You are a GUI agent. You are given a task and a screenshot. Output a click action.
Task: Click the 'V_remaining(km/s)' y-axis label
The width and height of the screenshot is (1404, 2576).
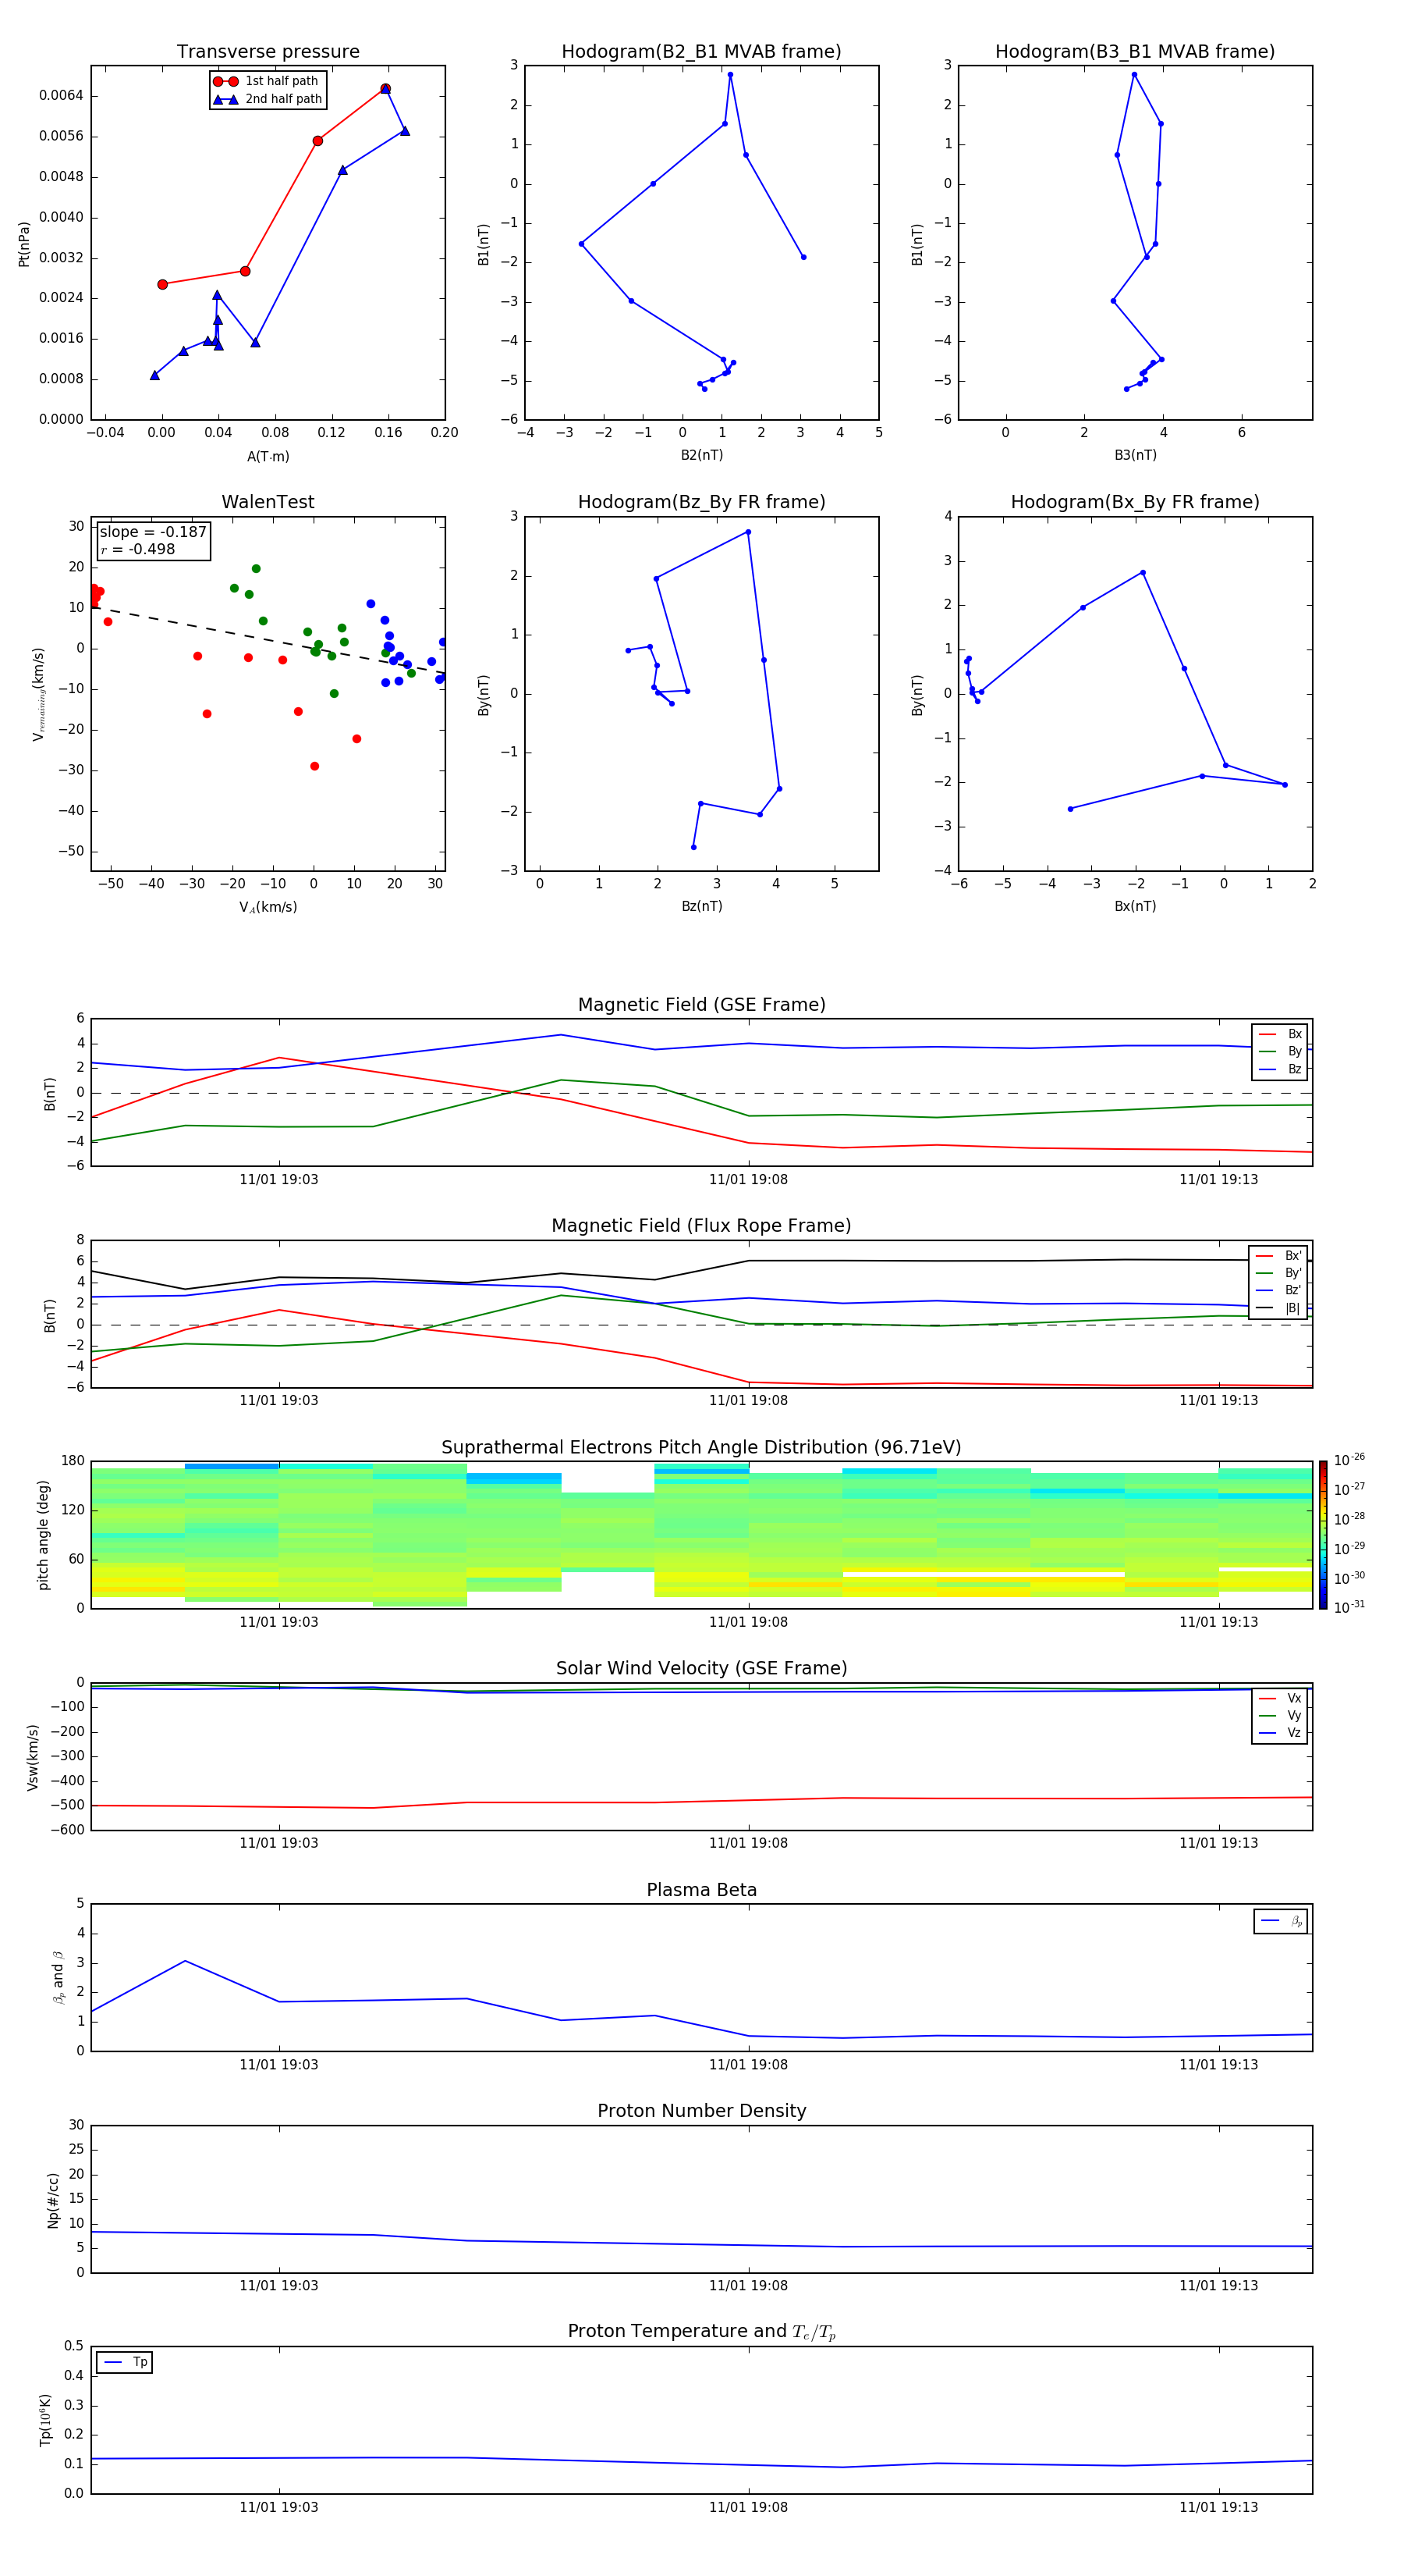tap(38, 694)
